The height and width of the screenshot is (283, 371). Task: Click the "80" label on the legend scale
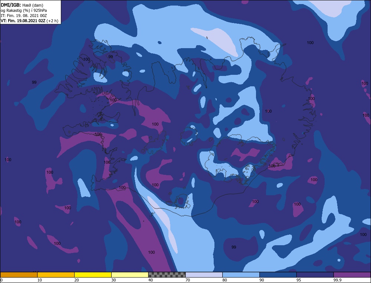[x=224, y=280]
